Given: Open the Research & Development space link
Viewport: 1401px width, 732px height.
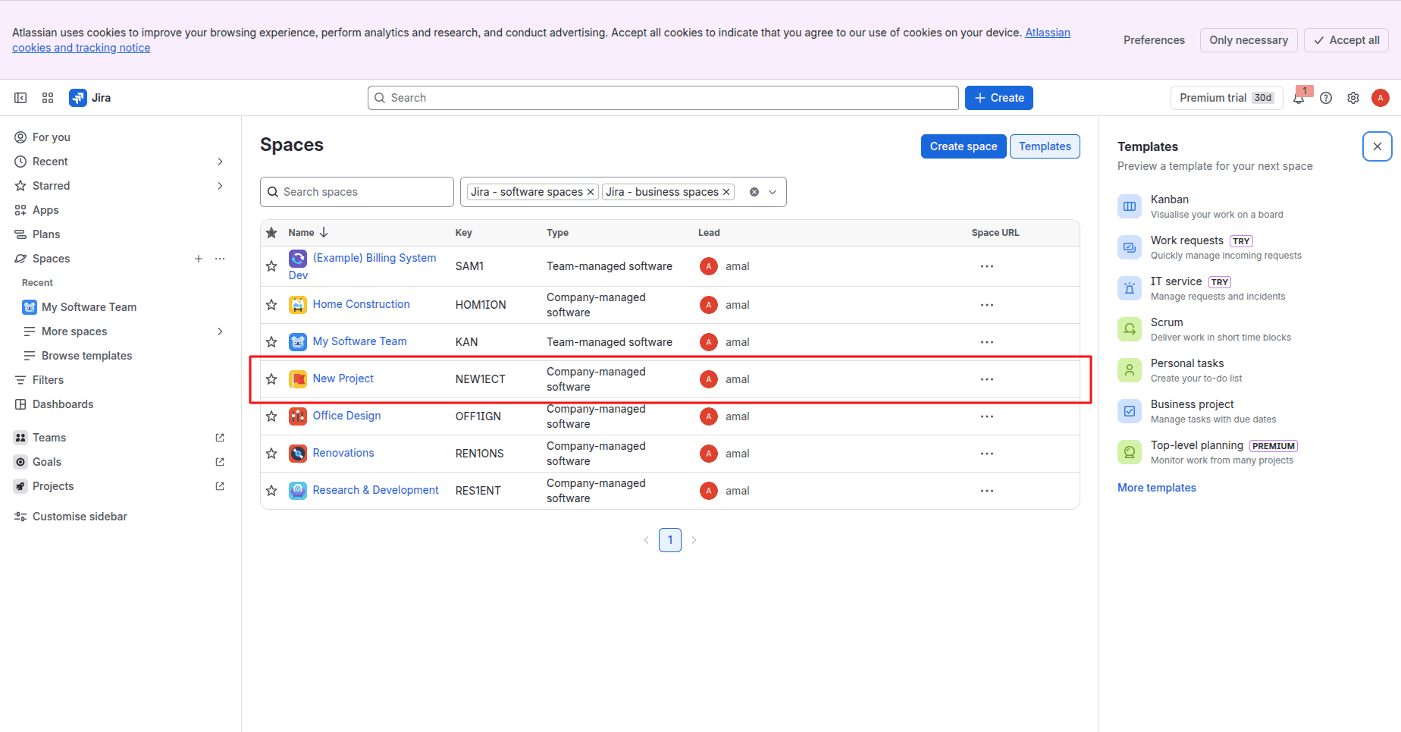Looking at the screenshot, I should 375,490.
